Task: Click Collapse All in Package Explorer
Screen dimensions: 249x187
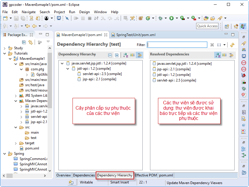Action: [x=24, y=42]
